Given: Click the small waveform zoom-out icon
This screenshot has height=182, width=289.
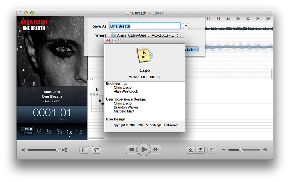Looking at the screenshot, I should tap(224, 150).
